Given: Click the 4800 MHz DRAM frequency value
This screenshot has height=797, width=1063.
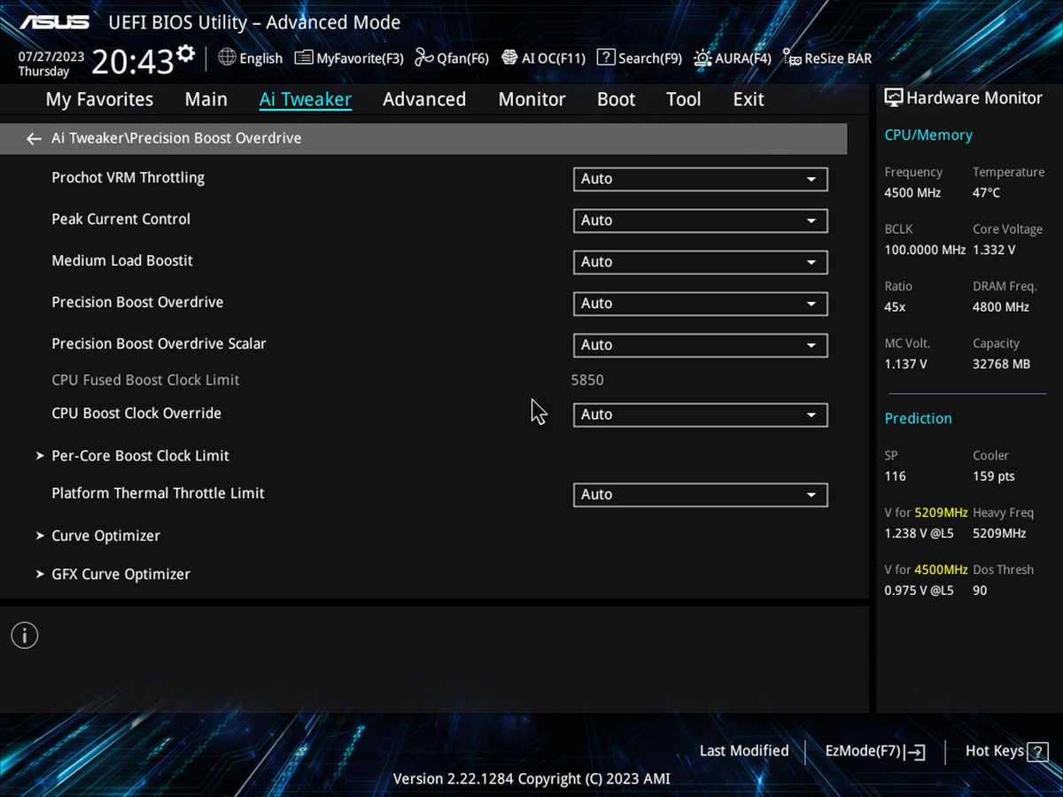Looking at the screenshot, I should (x=1001, y=307).
